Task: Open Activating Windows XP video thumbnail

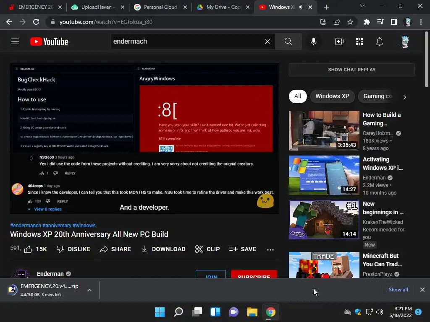Action: pos(324,175)
